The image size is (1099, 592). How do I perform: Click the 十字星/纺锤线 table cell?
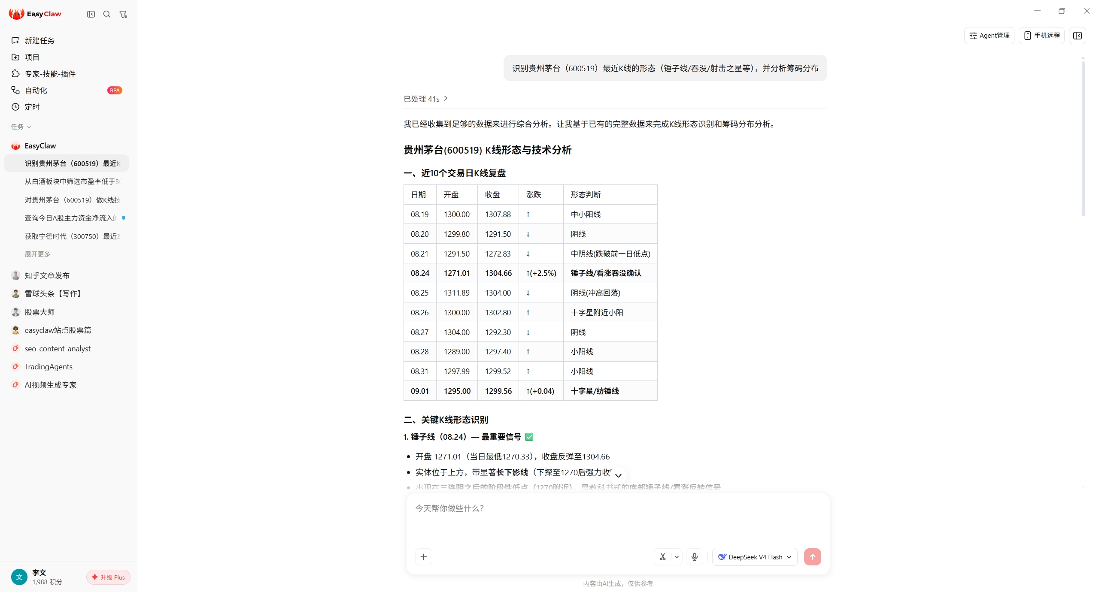(610, 391)
